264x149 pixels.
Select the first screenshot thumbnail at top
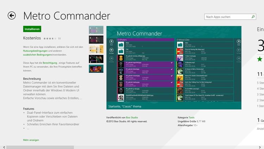(96, 30)
